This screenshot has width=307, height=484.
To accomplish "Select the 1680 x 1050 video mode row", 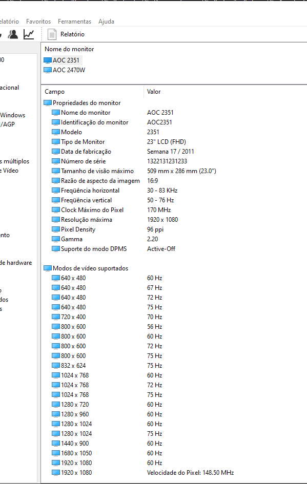I will pos(174,453).
